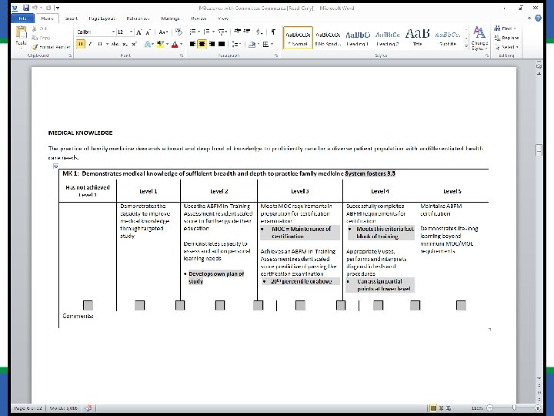Switch to the References tab
554x416 pixels.
click(x=138, y=18)
